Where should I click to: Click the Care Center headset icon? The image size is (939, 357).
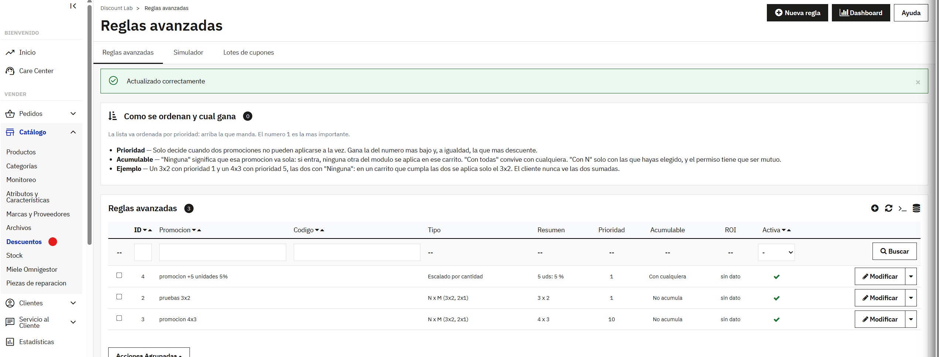pyautogui.click(x=10, y=71)
